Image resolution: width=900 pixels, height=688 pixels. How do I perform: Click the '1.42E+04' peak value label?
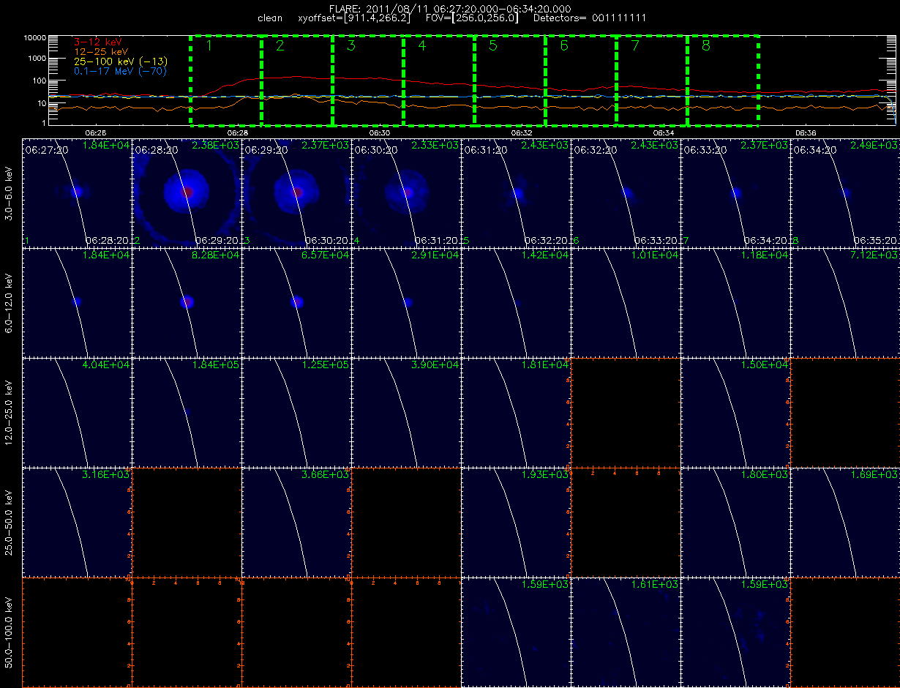tap(545, 255)
